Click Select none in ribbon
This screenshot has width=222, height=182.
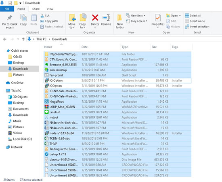[195, 21]
